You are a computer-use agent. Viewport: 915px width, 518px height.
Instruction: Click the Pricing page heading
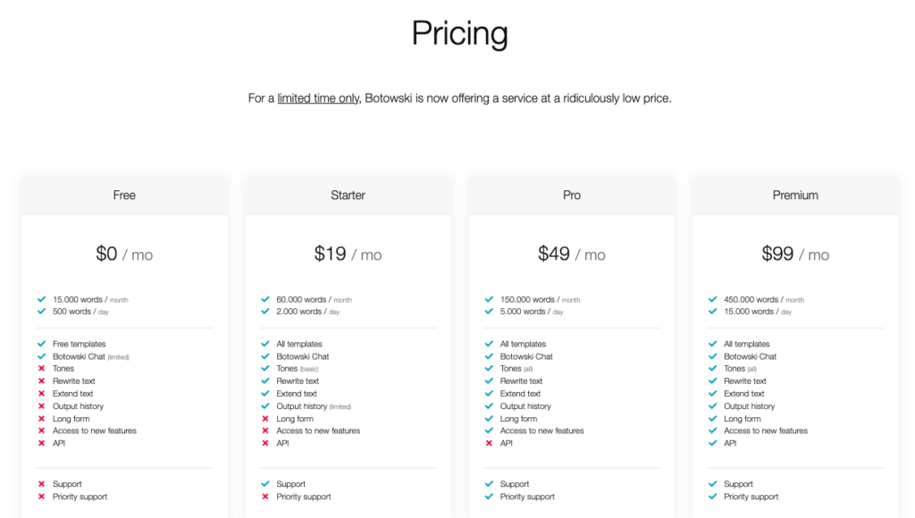[458, 34]
